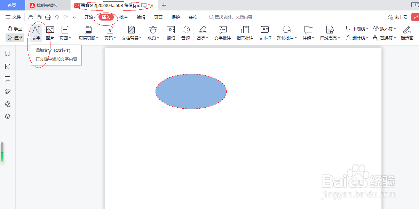This screenshot has height=209, width=419.
Task: Select the blue ellipse shape
Action: click(x=191, y=91)
